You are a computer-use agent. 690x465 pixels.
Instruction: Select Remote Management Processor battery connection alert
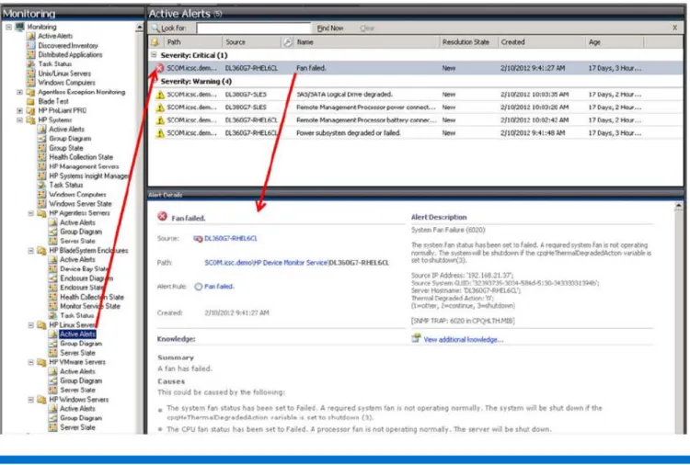click(x=416, y=120)
